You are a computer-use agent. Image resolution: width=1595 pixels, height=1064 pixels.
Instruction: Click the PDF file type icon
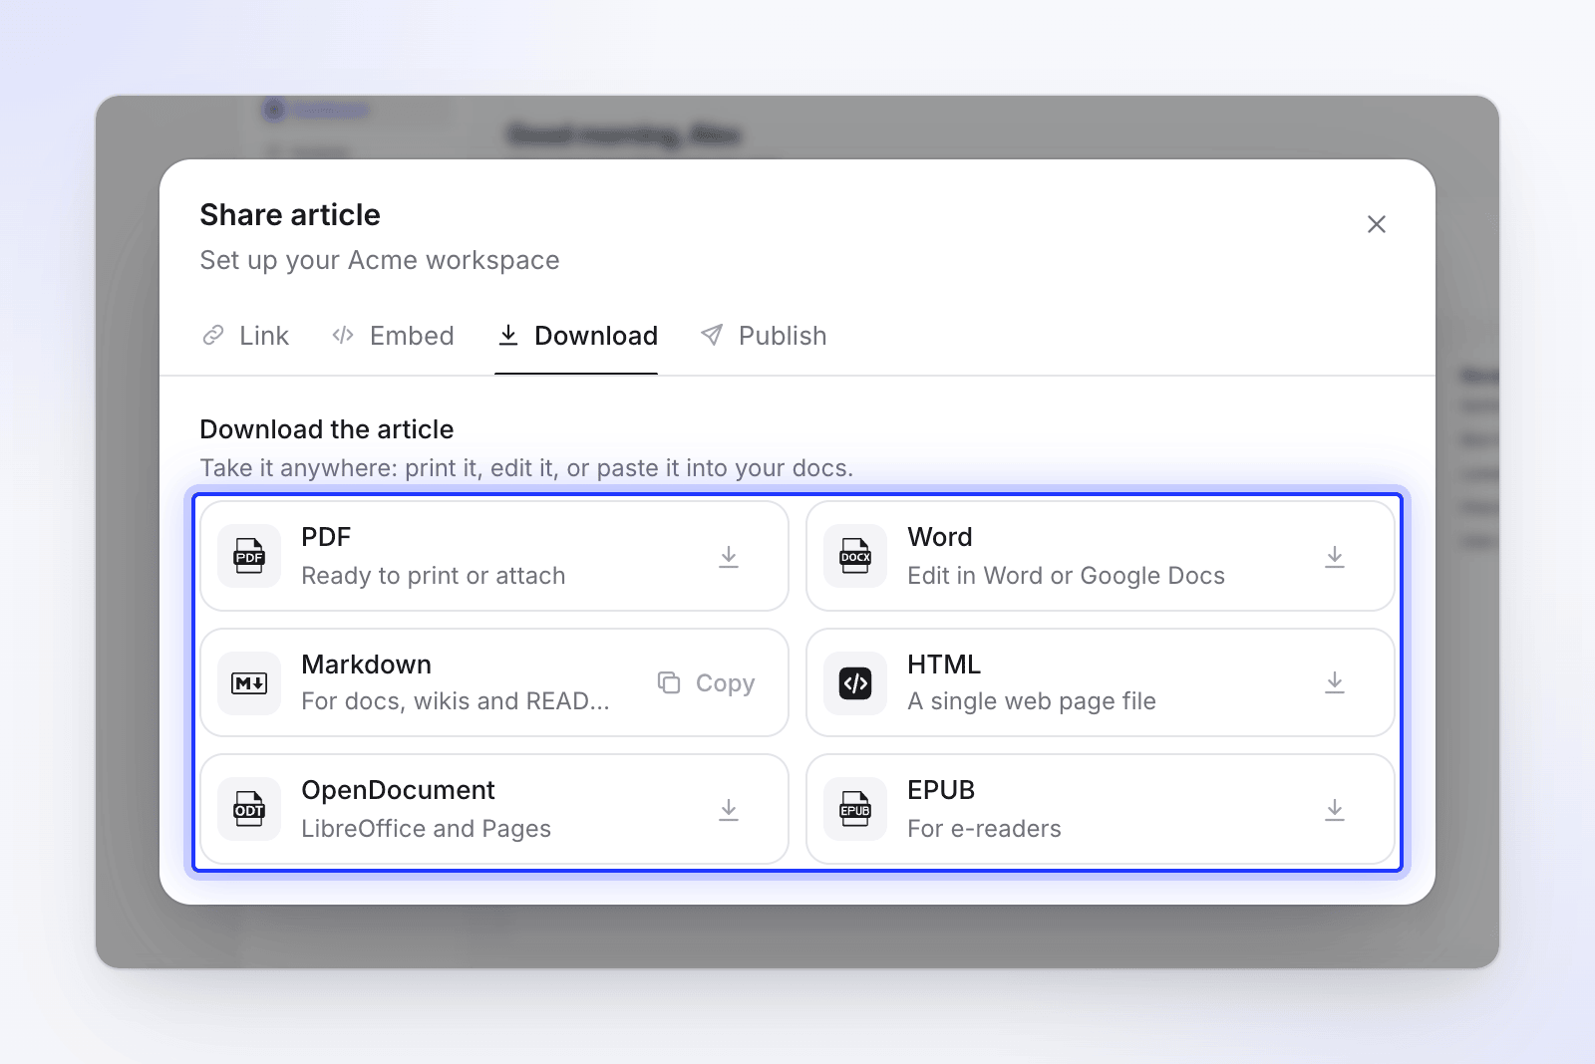pos(249,556)
